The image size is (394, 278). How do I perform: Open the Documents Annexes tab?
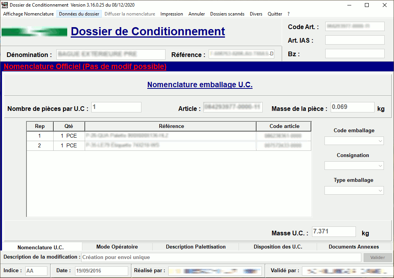tap(354, 246)
